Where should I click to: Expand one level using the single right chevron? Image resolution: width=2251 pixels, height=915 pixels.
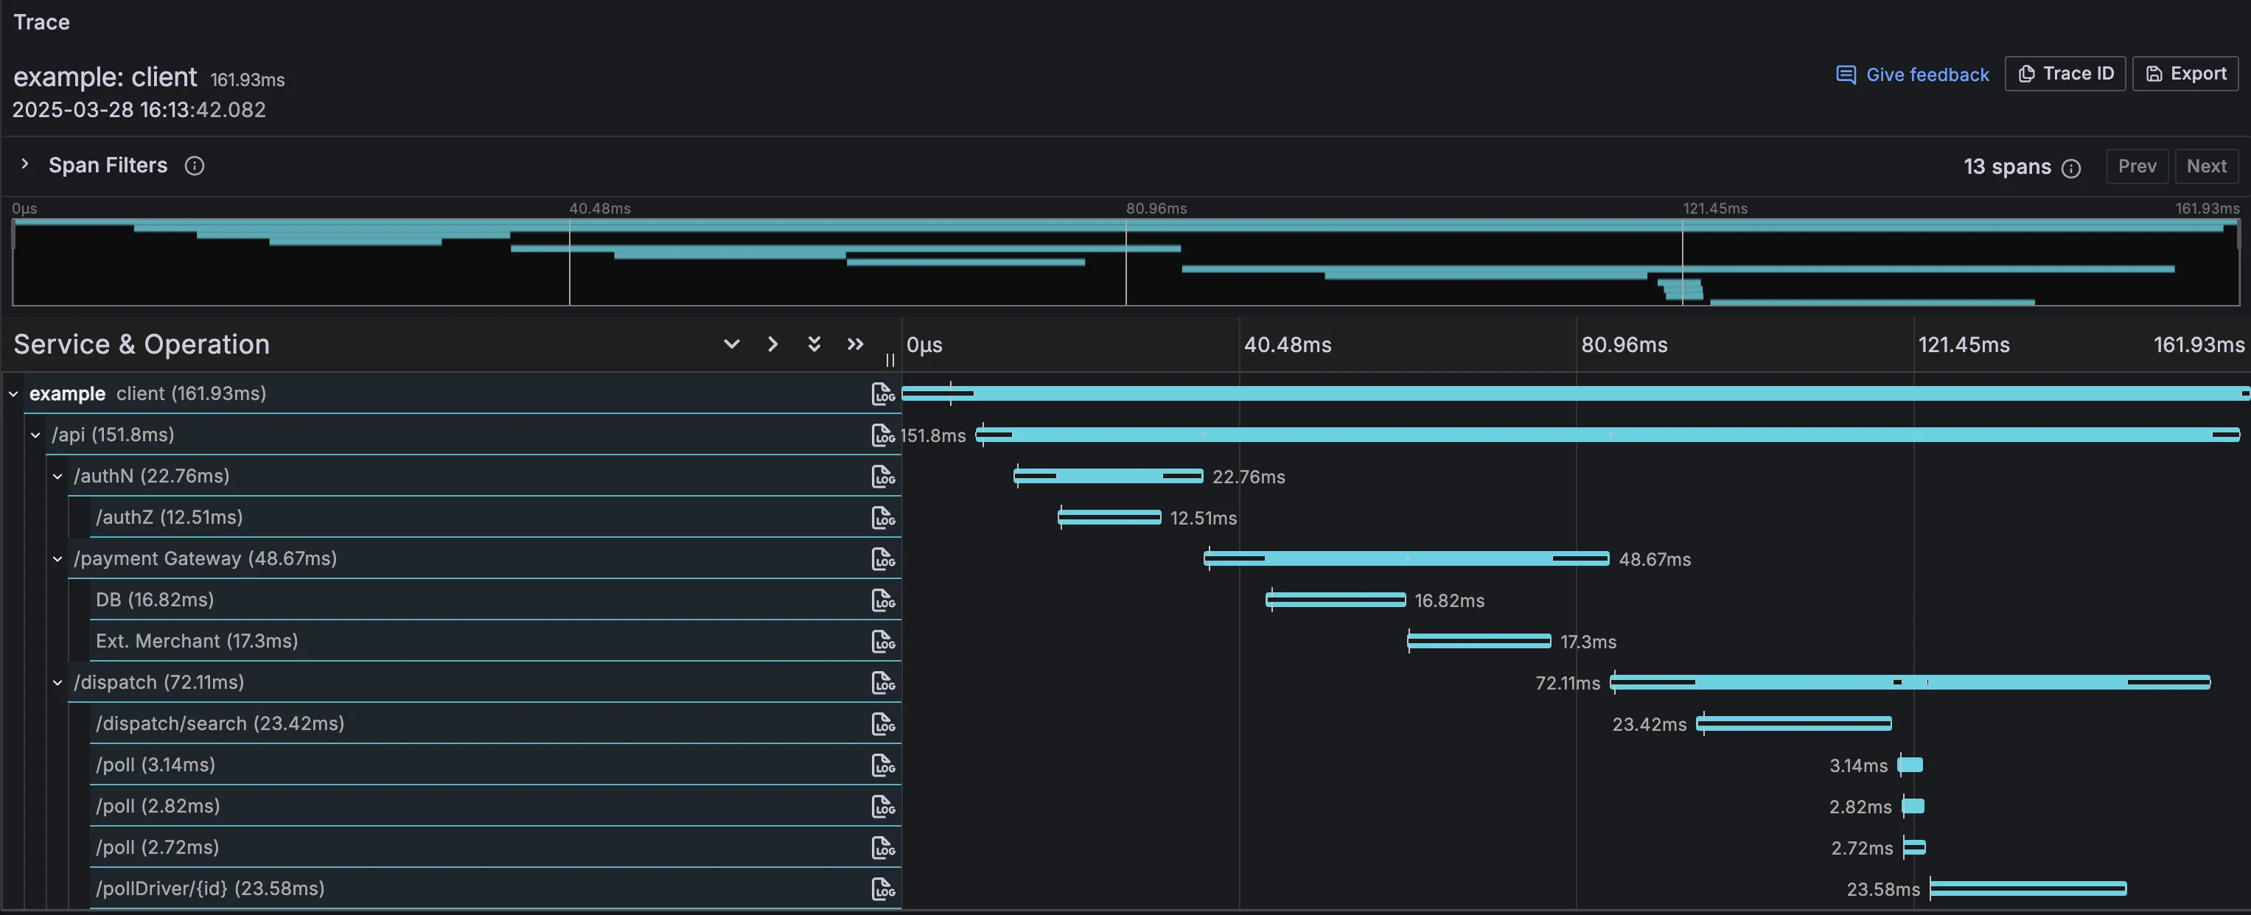pyautogui.click(x=772, y=343)
